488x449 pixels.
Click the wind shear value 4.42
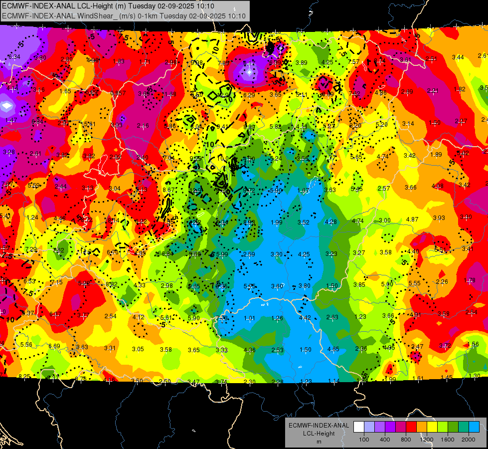pyautogui.click(x=305, y=317)
